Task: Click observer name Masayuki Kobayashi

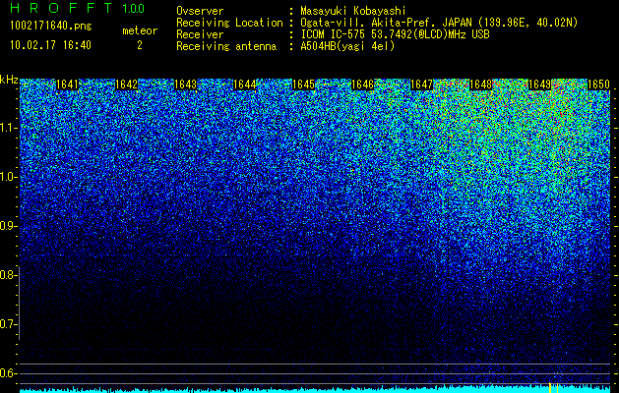Action: [353, 12]
